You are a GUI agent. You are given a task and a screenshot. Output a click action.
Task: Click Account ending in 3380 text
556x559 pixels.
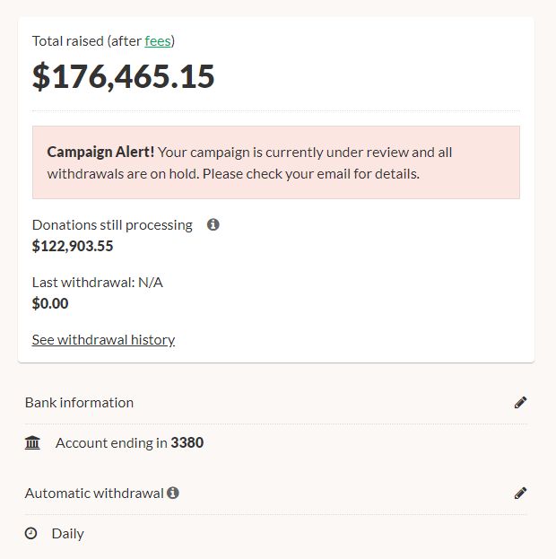[x=129, y=442]
